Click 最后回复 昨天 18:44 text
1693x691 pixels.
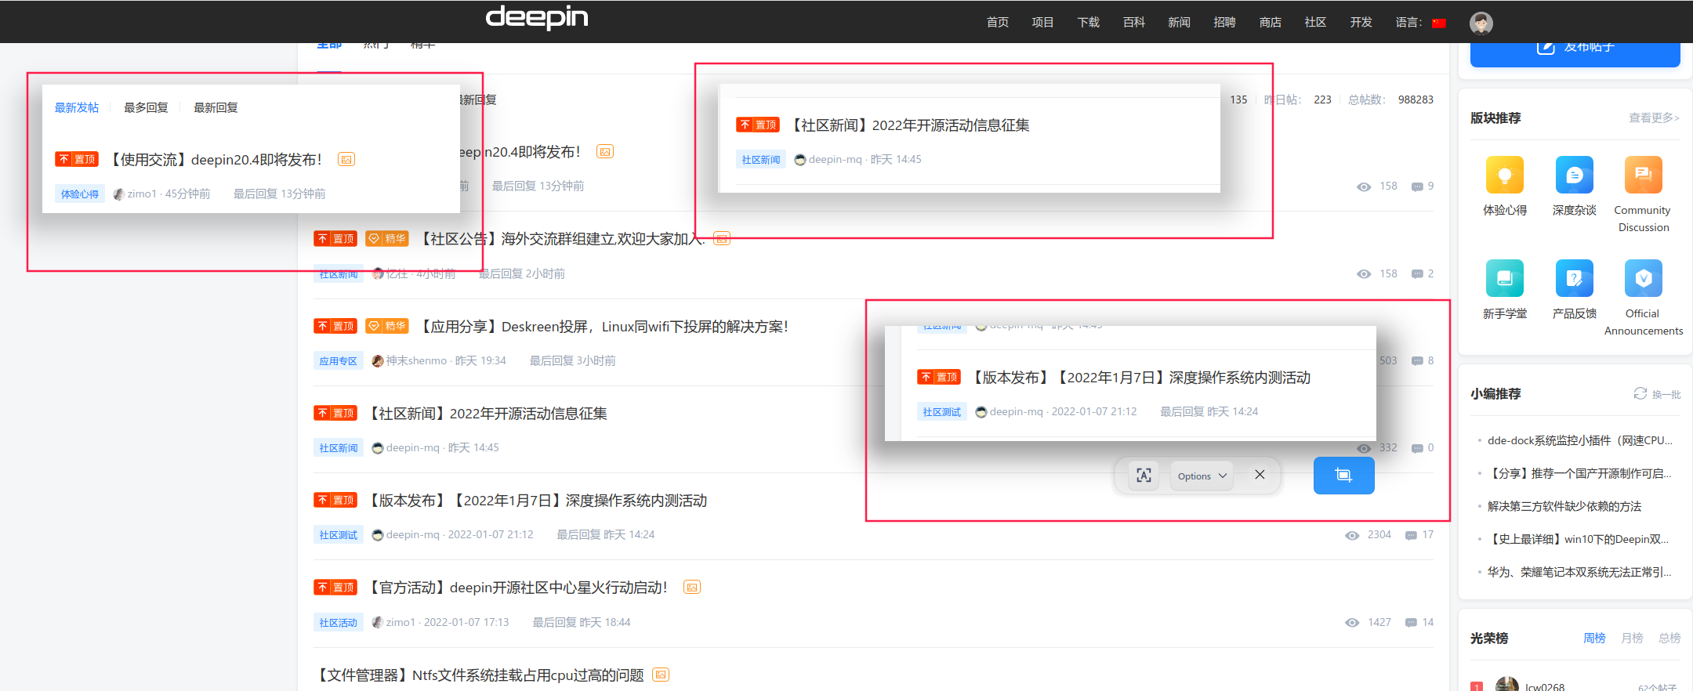point(582,623)
